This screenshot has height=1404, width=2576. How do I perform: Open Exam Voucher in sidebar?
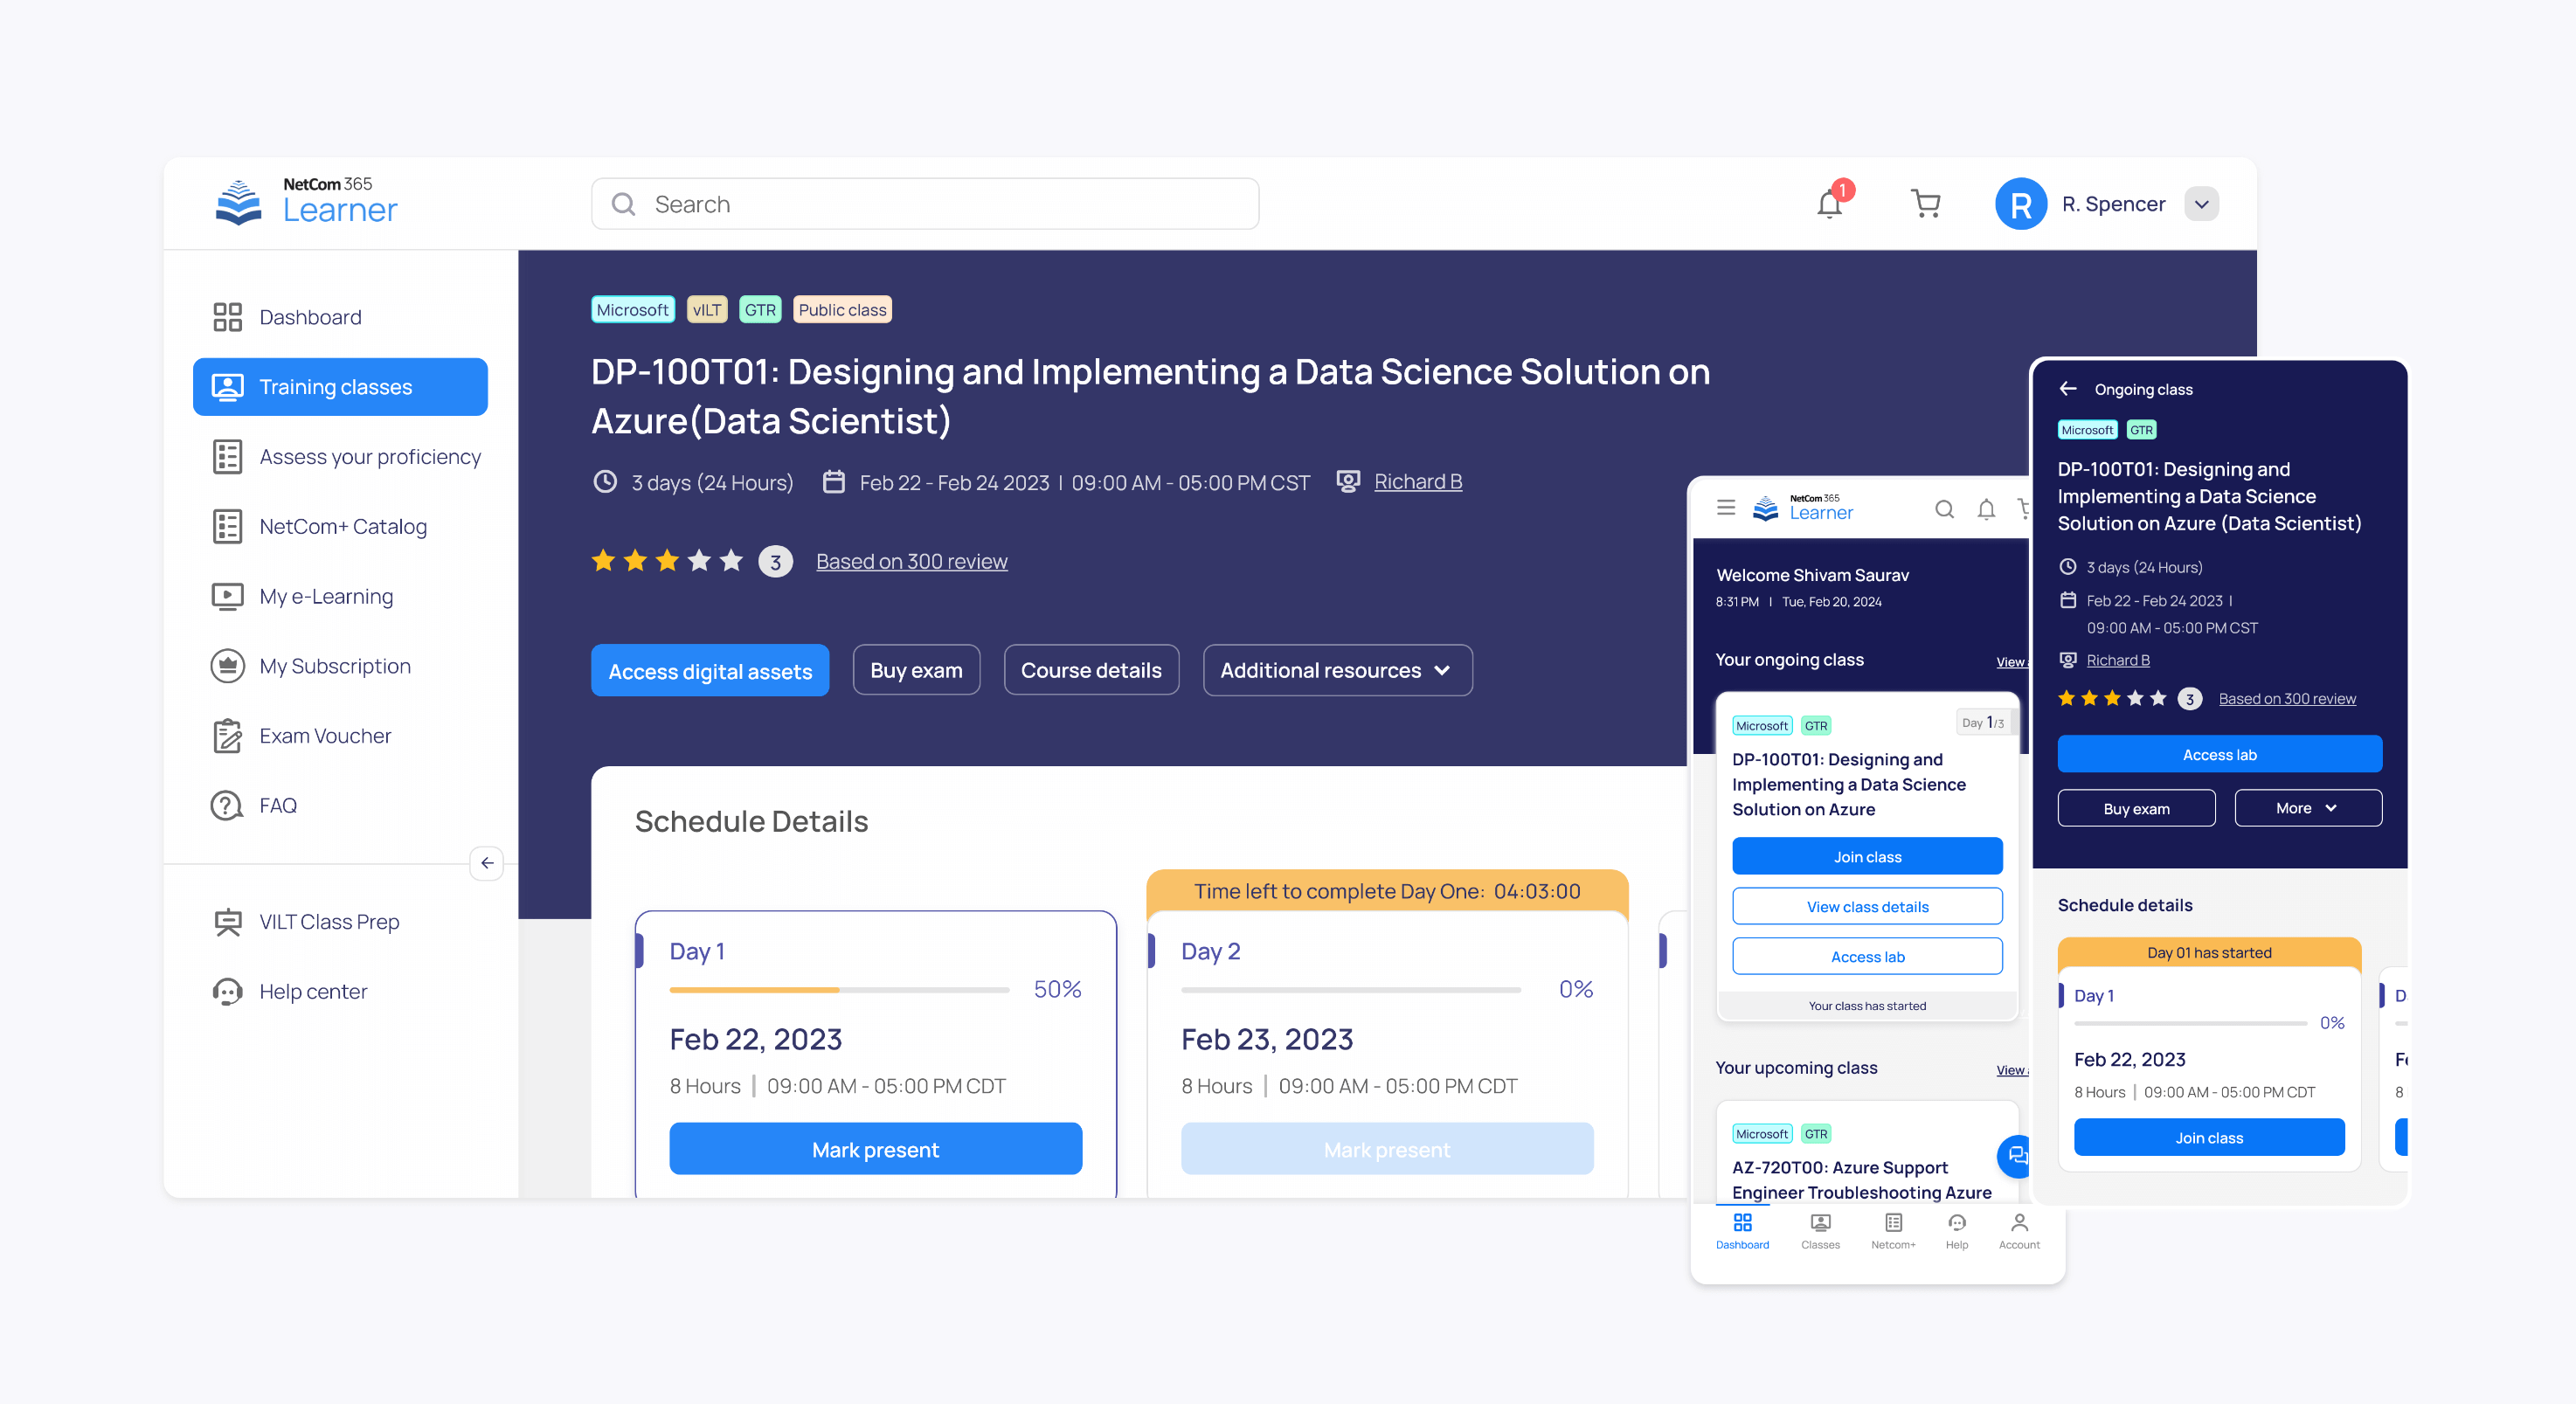coord(340,736)
